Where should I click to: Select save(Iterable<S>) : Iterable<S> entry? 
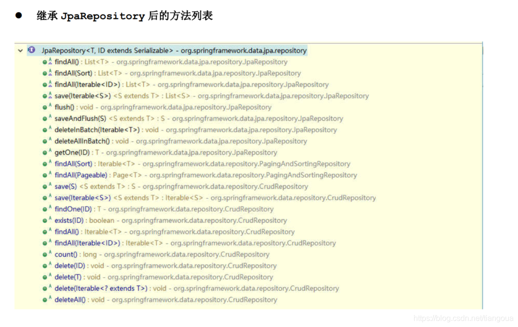coord(215,198)
